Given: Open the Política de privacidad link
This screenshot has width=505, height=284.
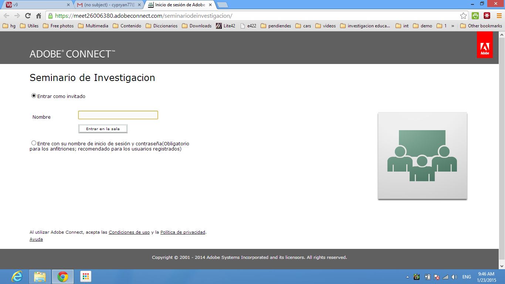Looking at the screenshot, I should coord(183,232).
